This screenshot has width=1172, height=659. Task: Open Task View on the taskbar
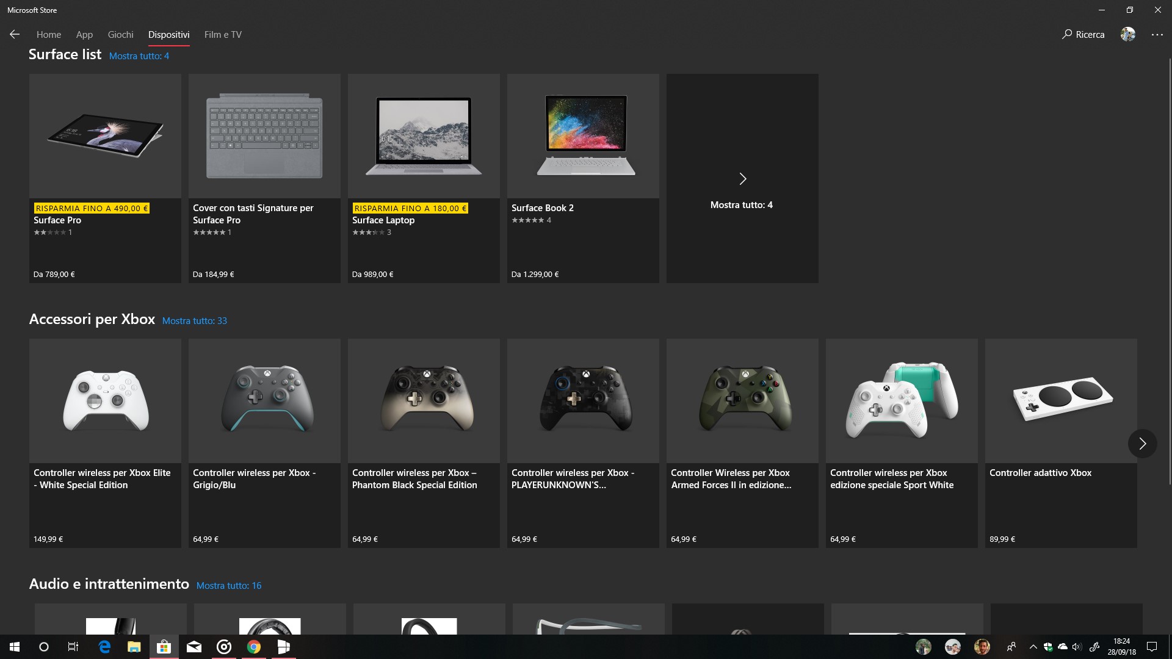(x=73, y=647)
